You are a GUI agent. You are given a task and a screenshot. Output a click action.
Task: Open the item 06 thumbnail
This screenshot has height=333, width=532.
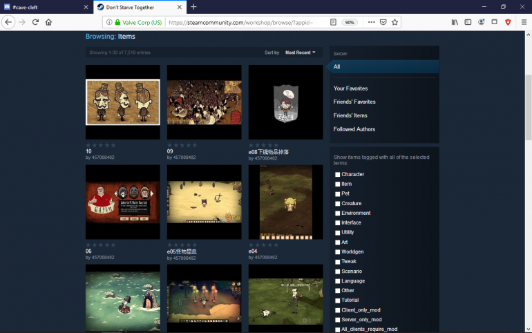(x=123, y=202)
